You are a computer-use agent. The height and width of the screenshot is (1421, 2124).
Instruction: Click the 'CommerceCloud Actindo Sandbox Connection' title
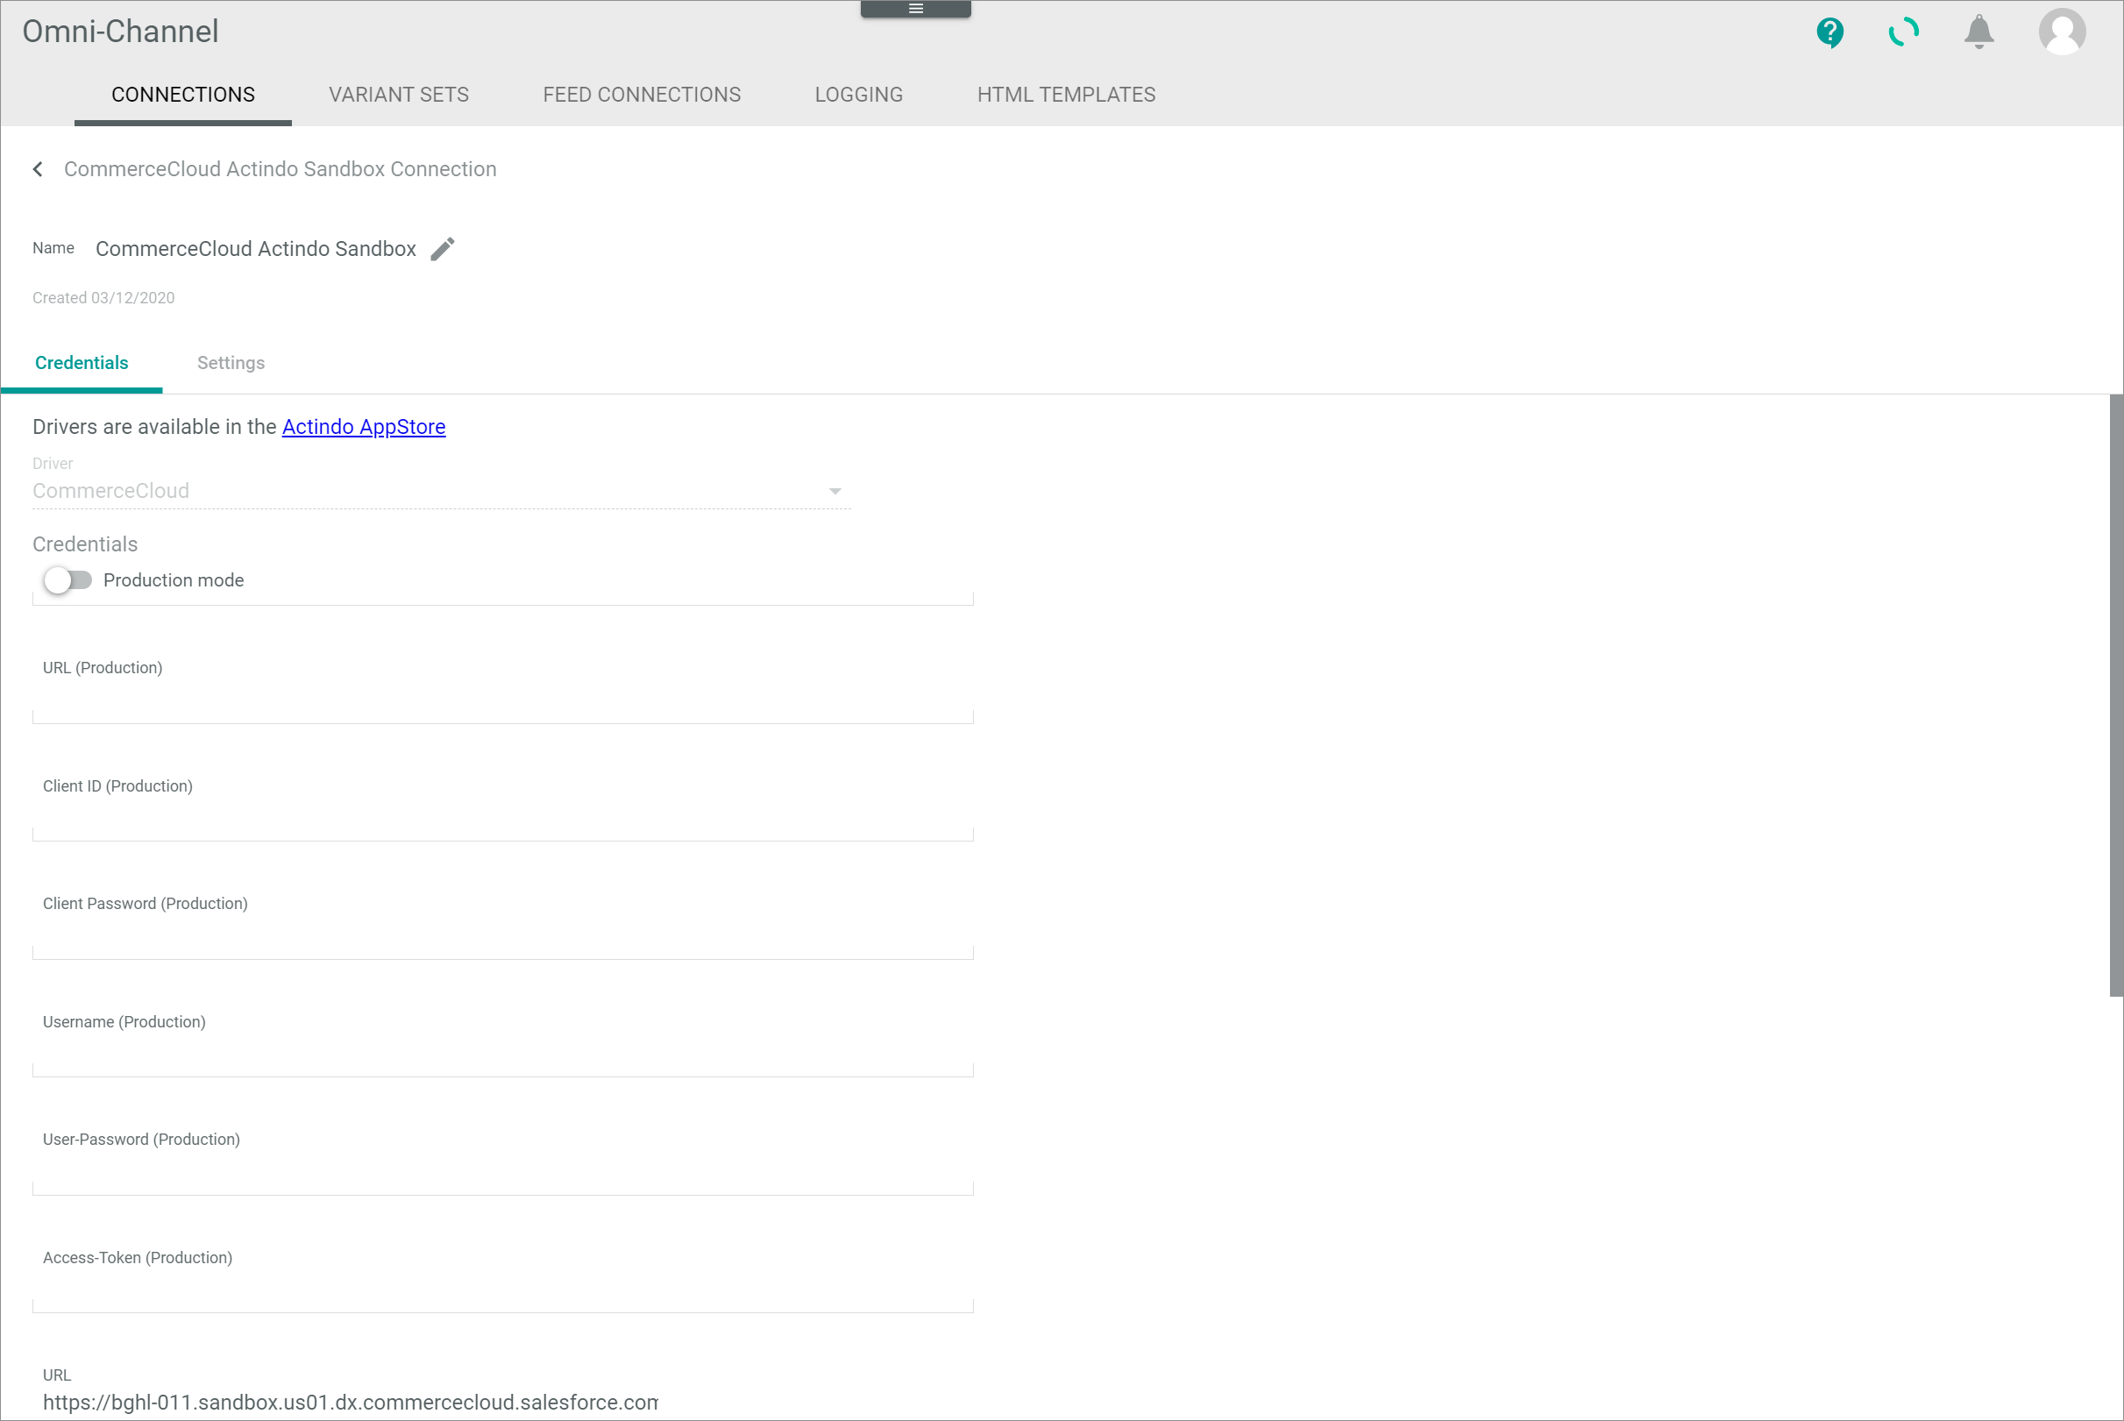point(280,169)
